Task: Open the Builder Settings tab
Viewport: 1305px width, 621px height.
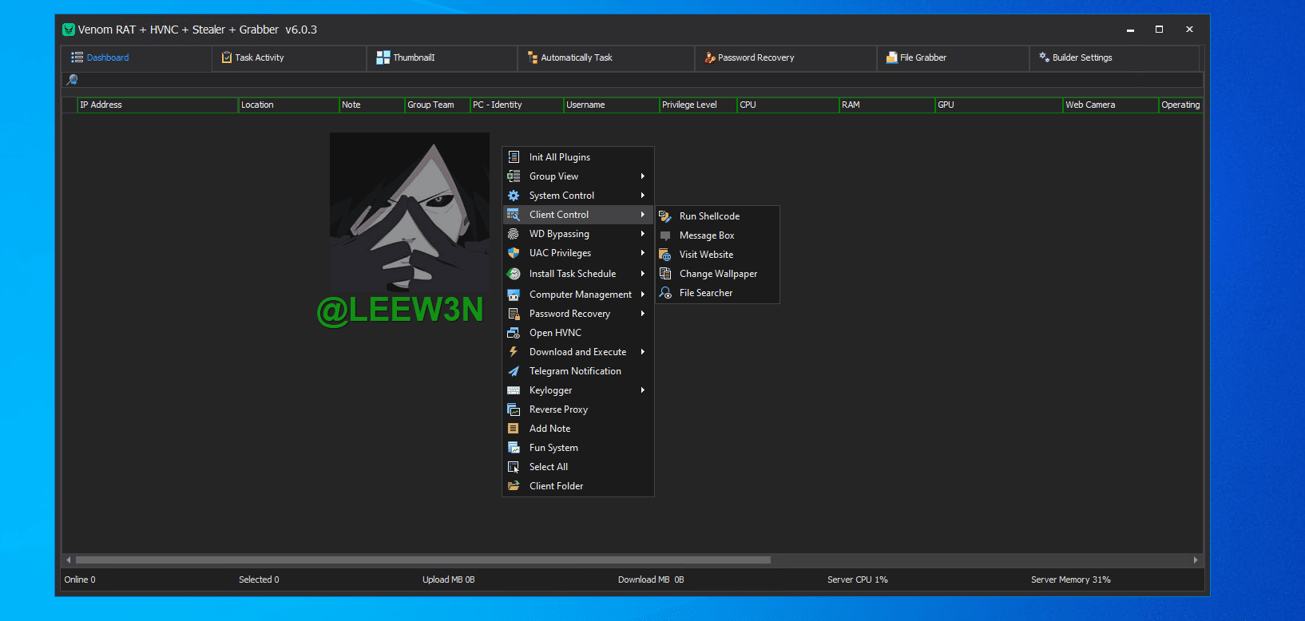Action: 1081,57
